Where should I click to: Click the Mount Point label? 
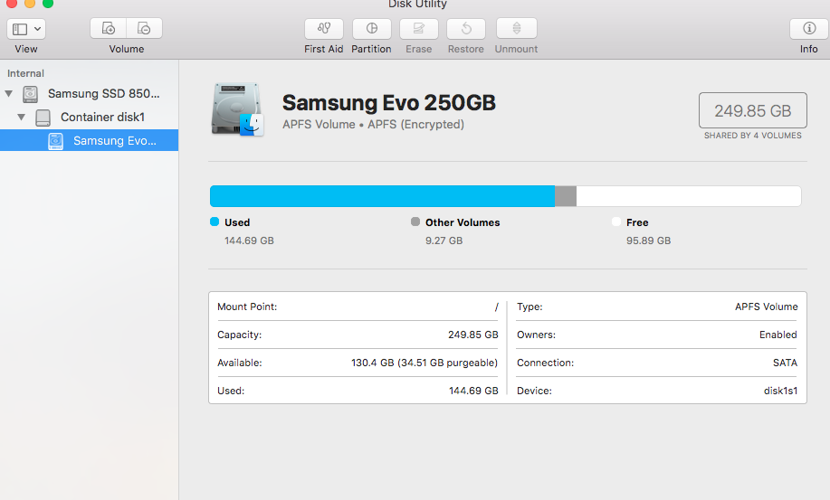click(247, 307)
